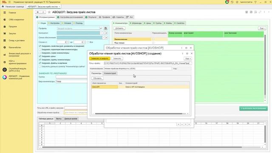The width and height of the screenshot is (272, 153).
Task: Open favorites star in the title bar
Action: 237,2
